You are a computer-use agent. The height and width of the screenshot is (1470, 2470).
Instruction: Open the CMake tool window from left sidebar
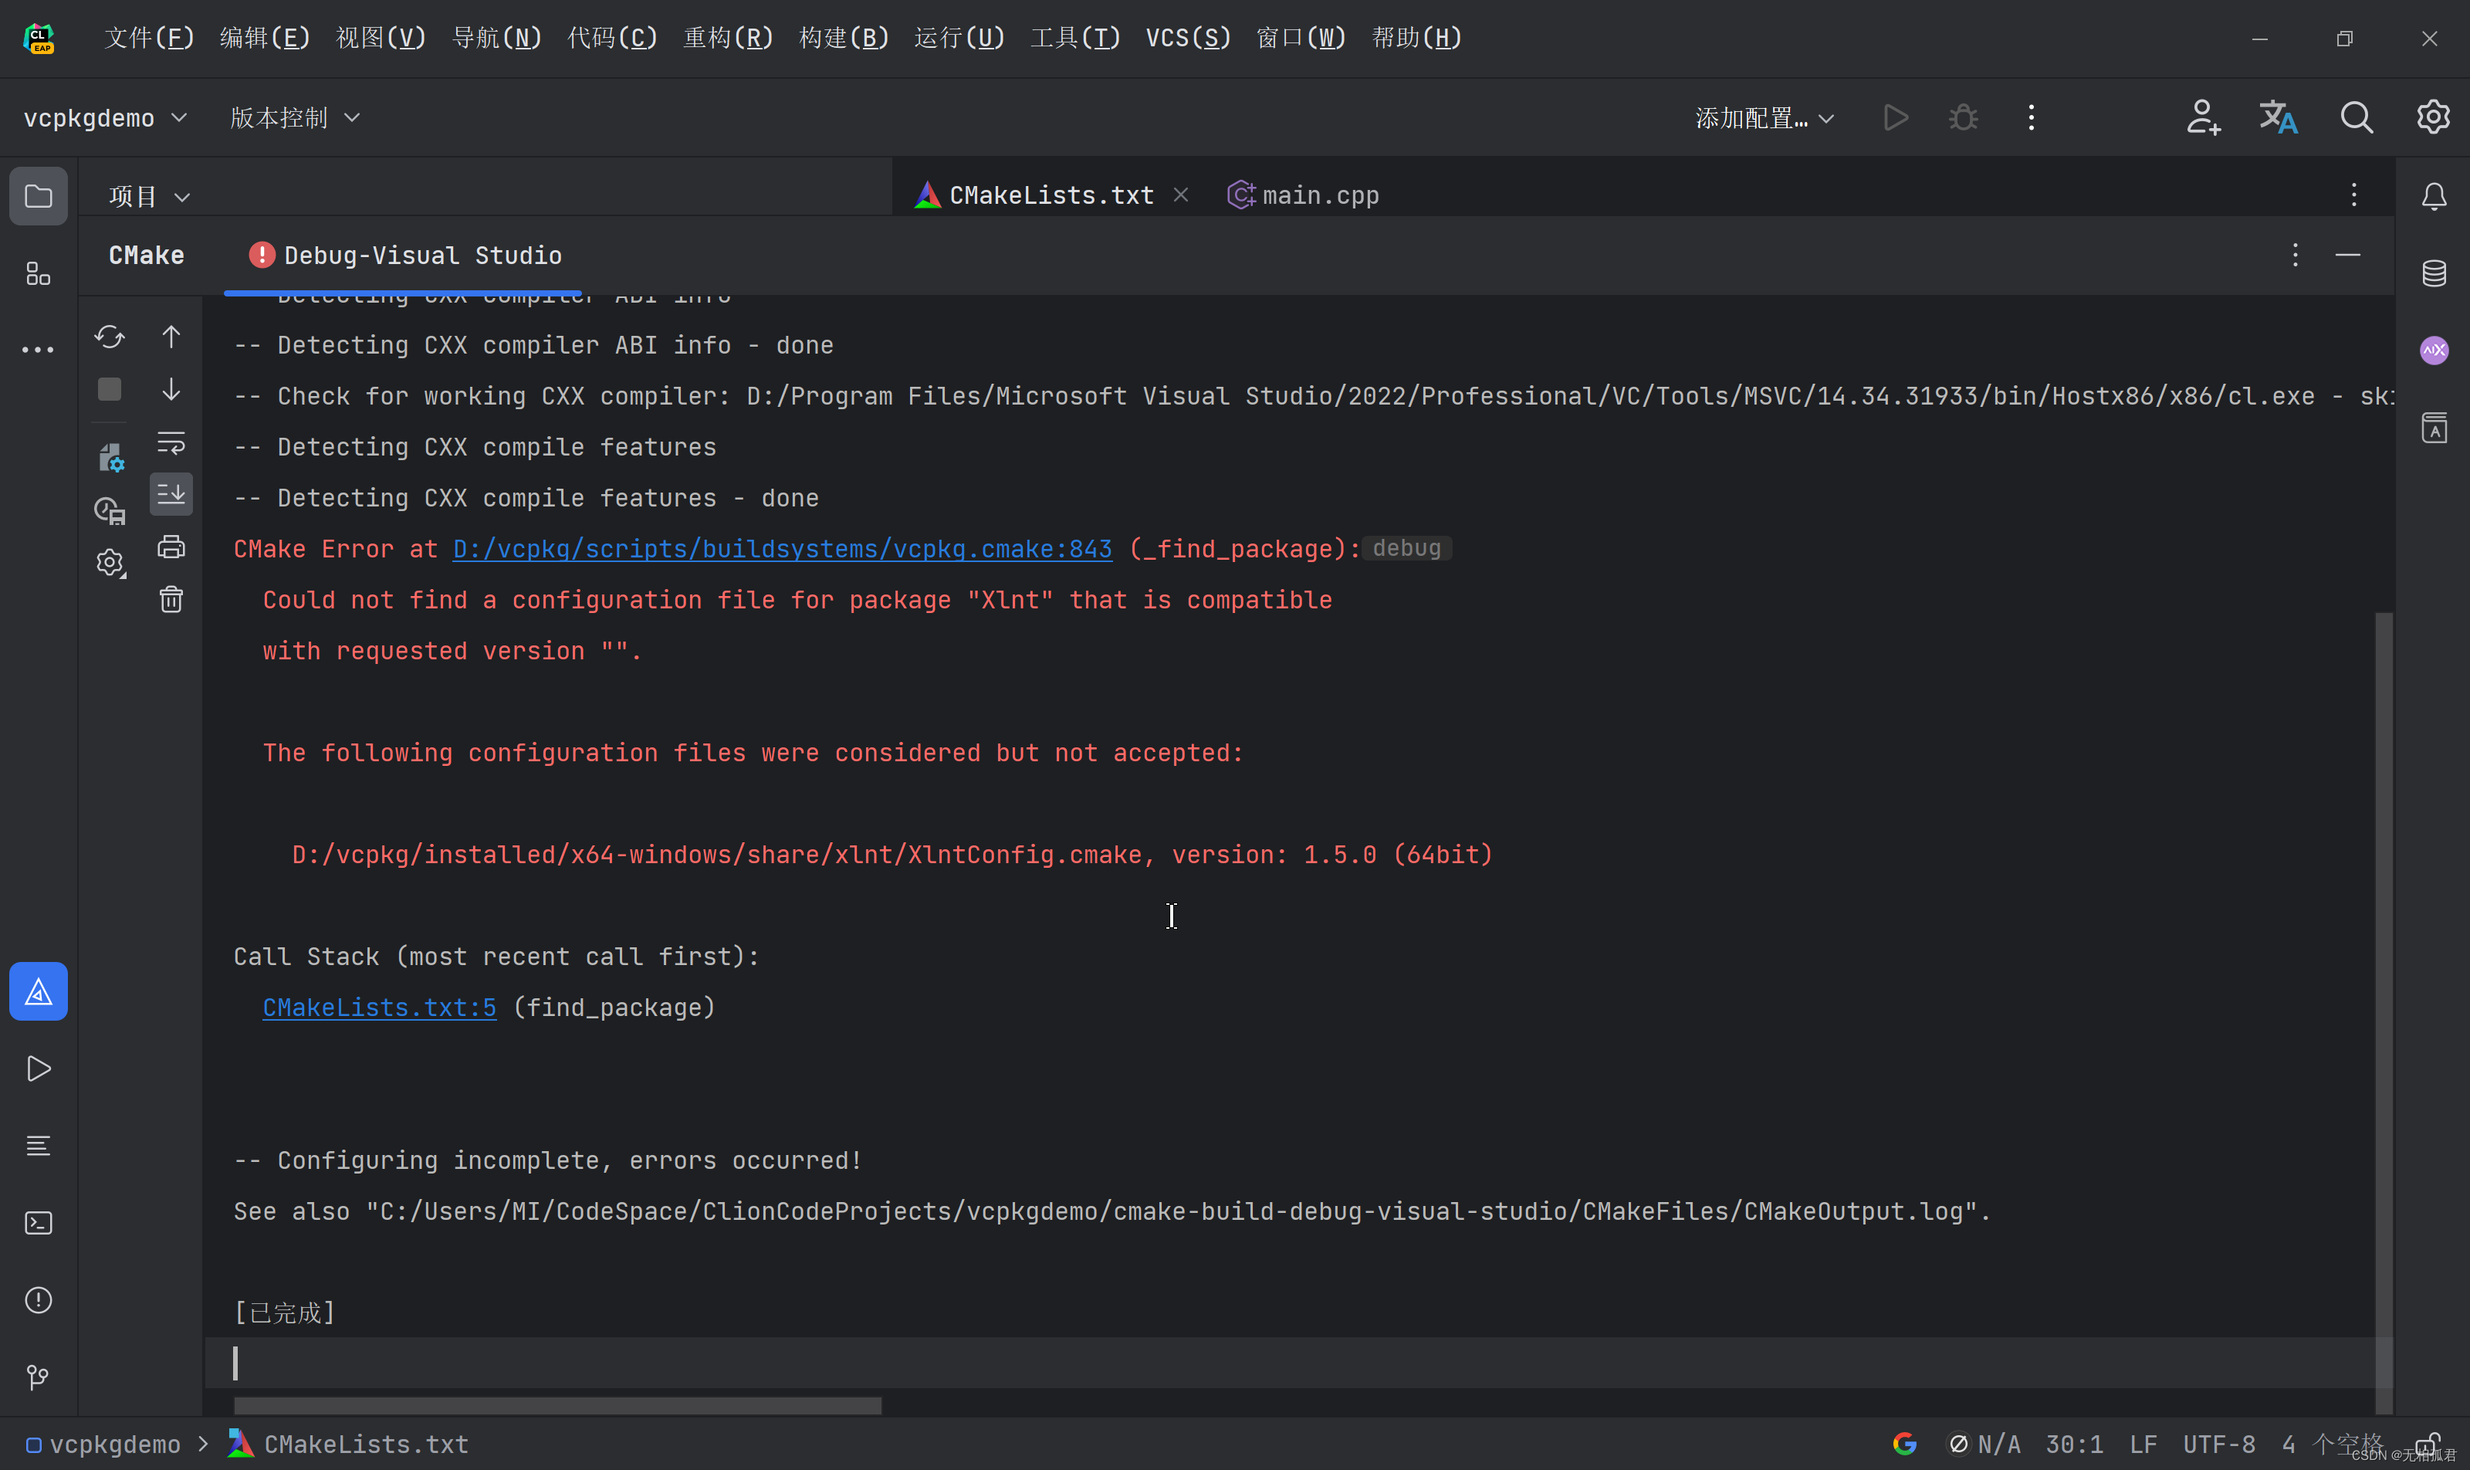pyautogui.click(x=38, y=991)
